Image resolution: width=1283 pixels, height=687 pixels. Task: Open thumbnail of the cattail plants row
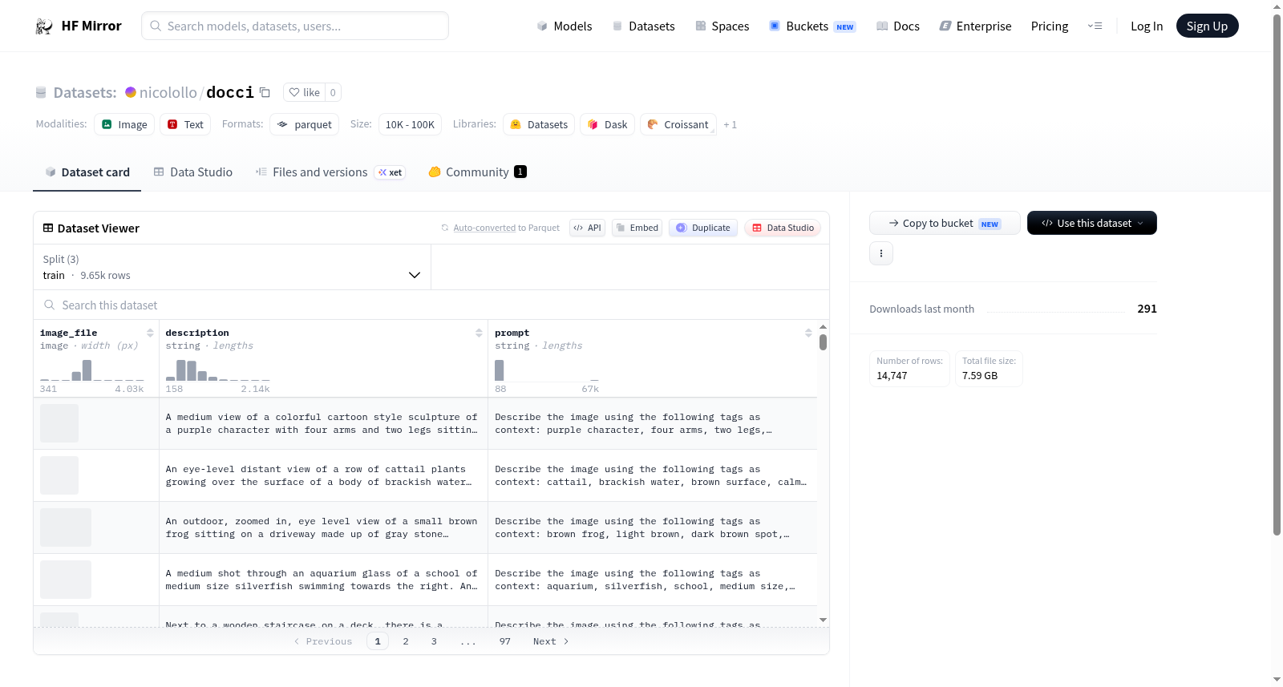tap(59, 475)
